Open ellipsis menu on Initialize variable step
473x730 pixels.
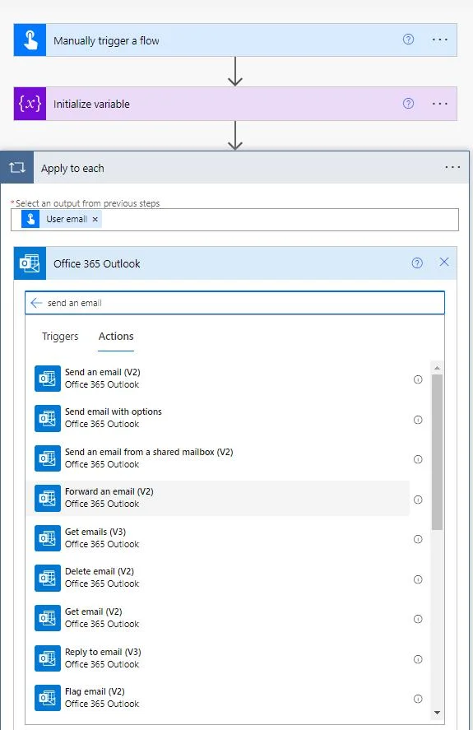[440, 104]
